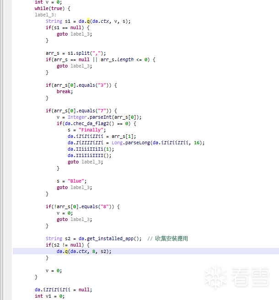279x300 pixels.
Task: Click the highlighted q in "da.q(da.ctx, 8, s2)"
Action: tap(66, 252)
